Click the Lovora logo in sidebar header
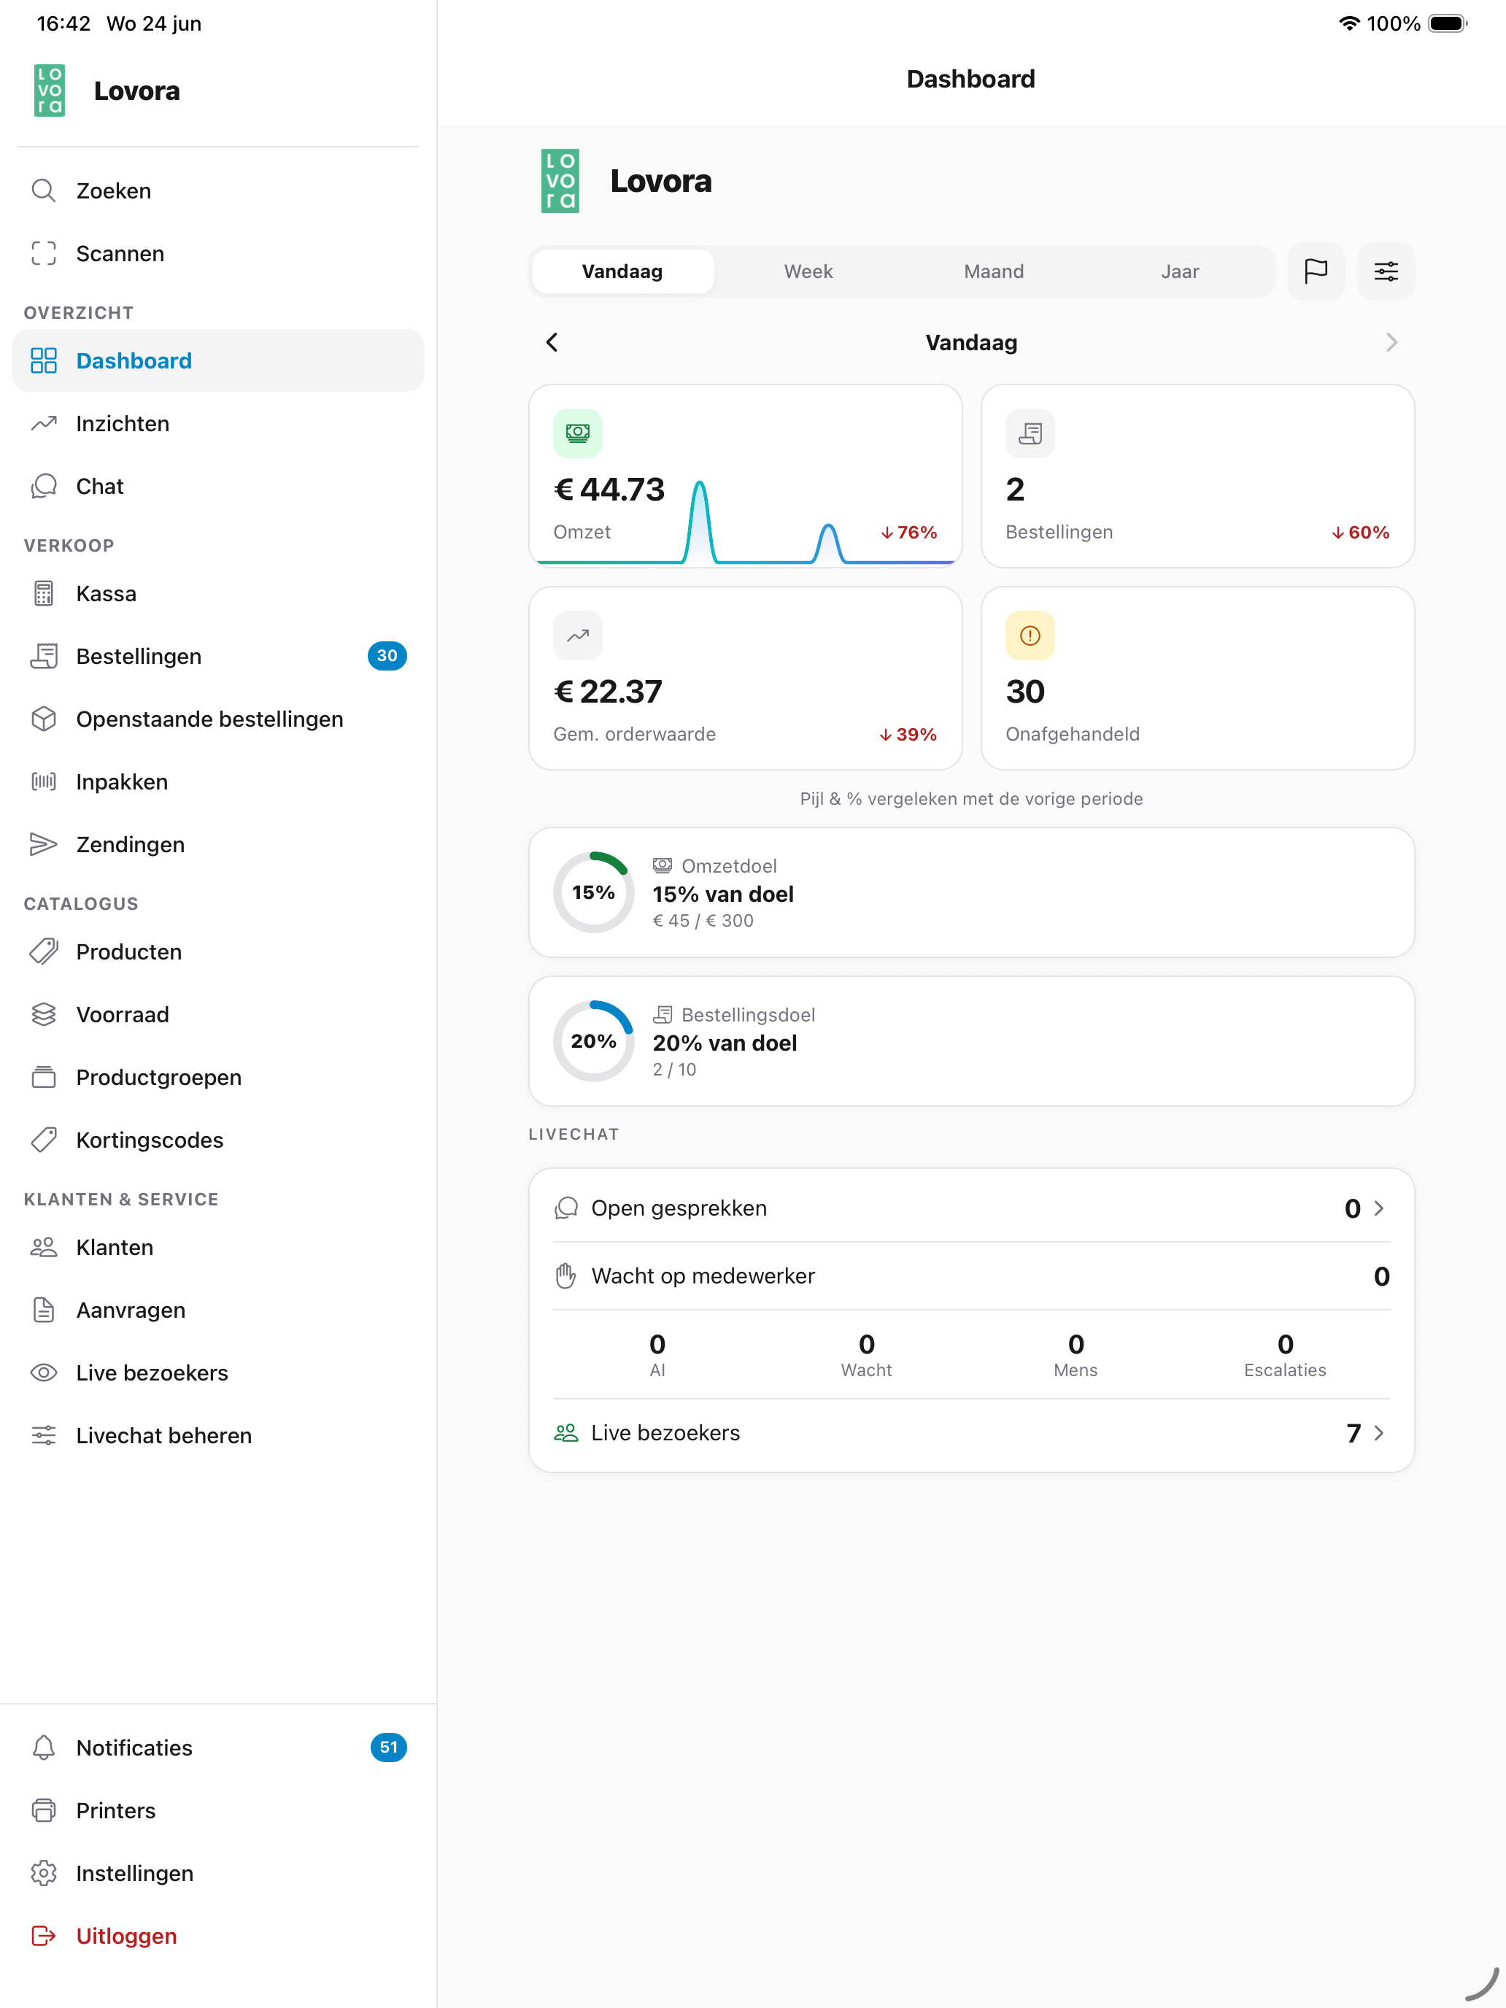 click(x=49, y=90)
